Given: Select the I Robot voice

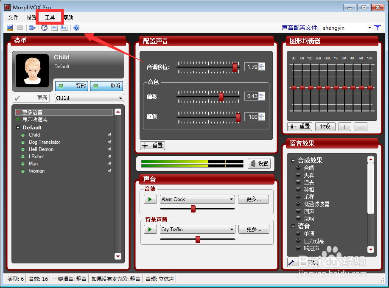Looking at the screenshot, I should 36,157.
